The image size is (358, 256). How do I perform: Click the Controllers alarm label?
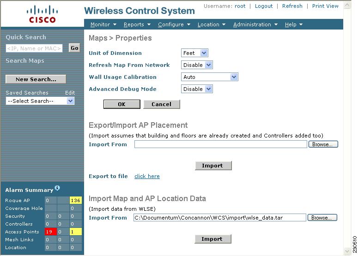(x=19, y=224)
